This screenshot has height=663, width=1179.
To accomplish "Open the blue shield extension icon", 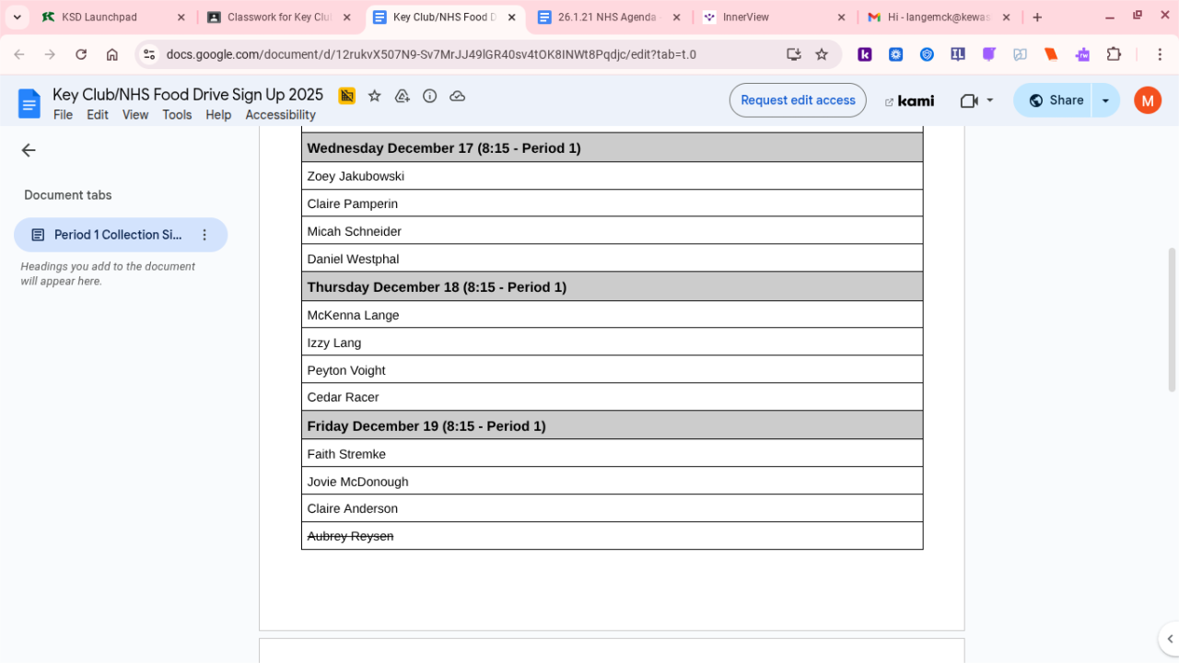I will pyautogui.click(x=928, y=54).
